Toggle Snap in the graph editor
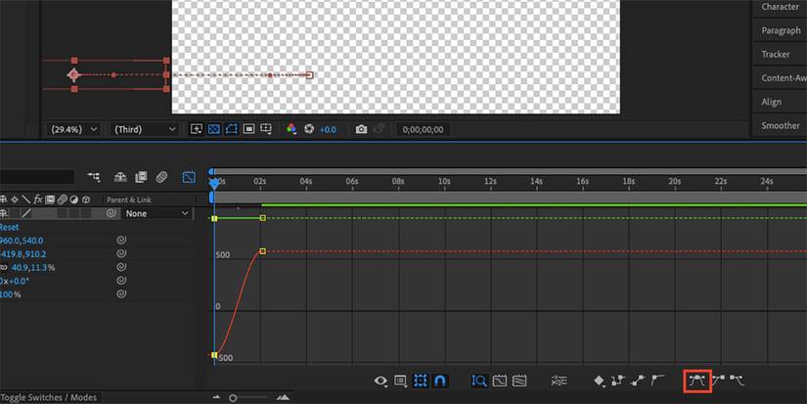 coord(440,381)
